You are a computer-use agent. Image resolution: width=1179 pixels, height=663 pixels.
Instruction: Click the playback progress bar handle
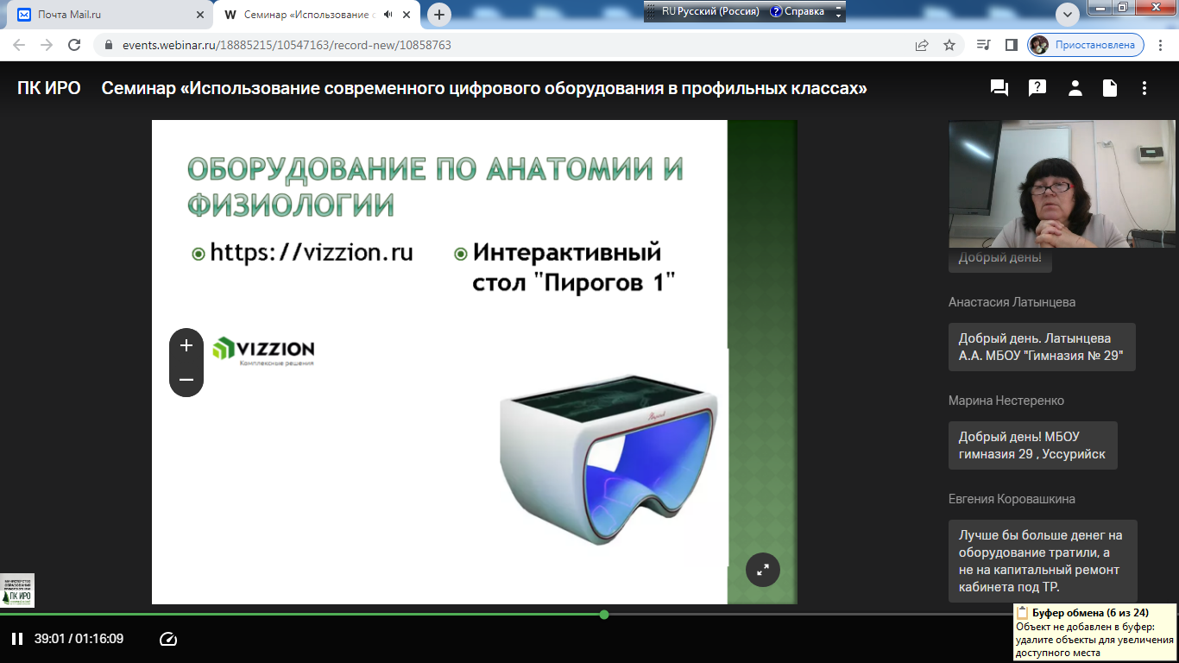click(604, 615)
